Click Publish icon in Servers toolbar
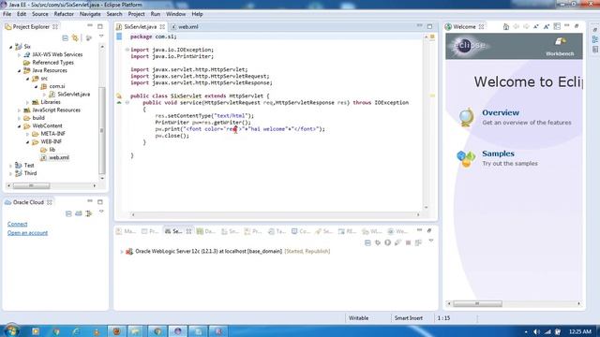Viewport: 600px width, 337px height. (418, 242)
